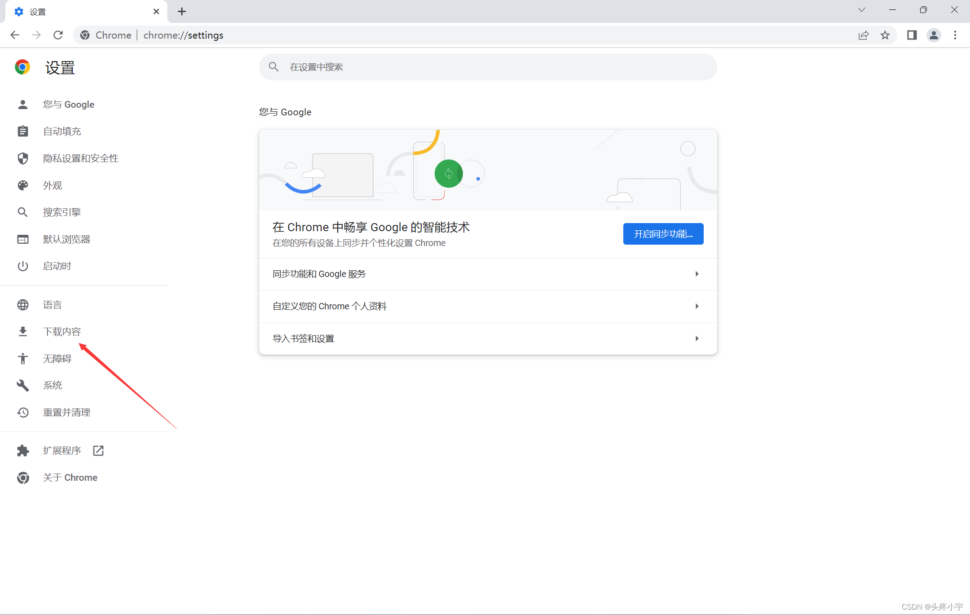Select 下载内容 in the sidebar
This screenshot has width=970, height=615.
coord(62,332)
